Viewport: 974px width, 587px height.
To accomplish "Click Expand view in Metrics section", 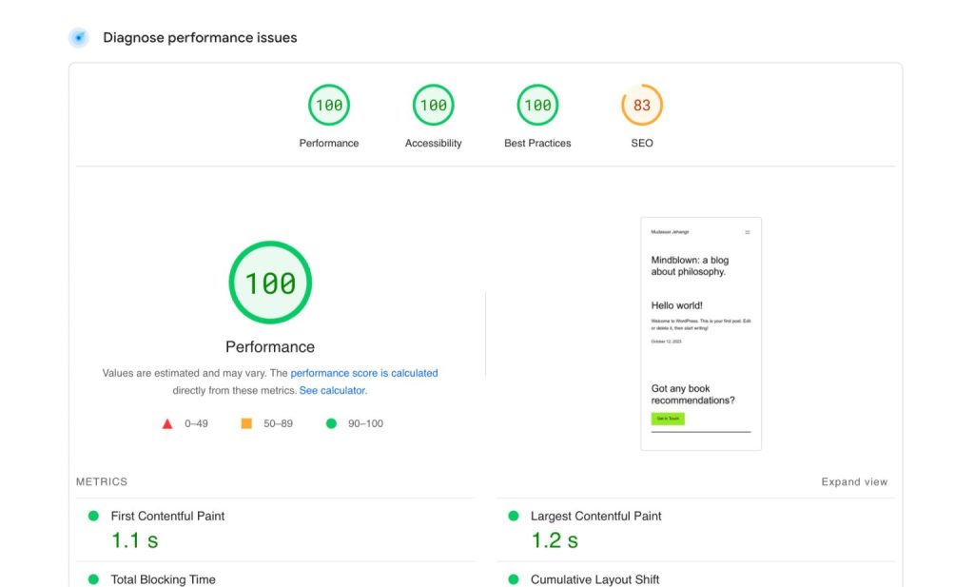I will (x=854, y=482).
